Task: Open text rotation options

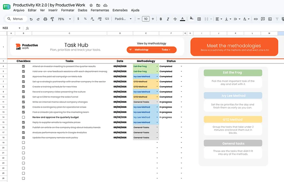Action: (x=246, y=19)
